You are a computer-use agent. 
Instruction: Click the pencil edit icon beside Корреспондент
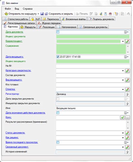coord(127,41)
